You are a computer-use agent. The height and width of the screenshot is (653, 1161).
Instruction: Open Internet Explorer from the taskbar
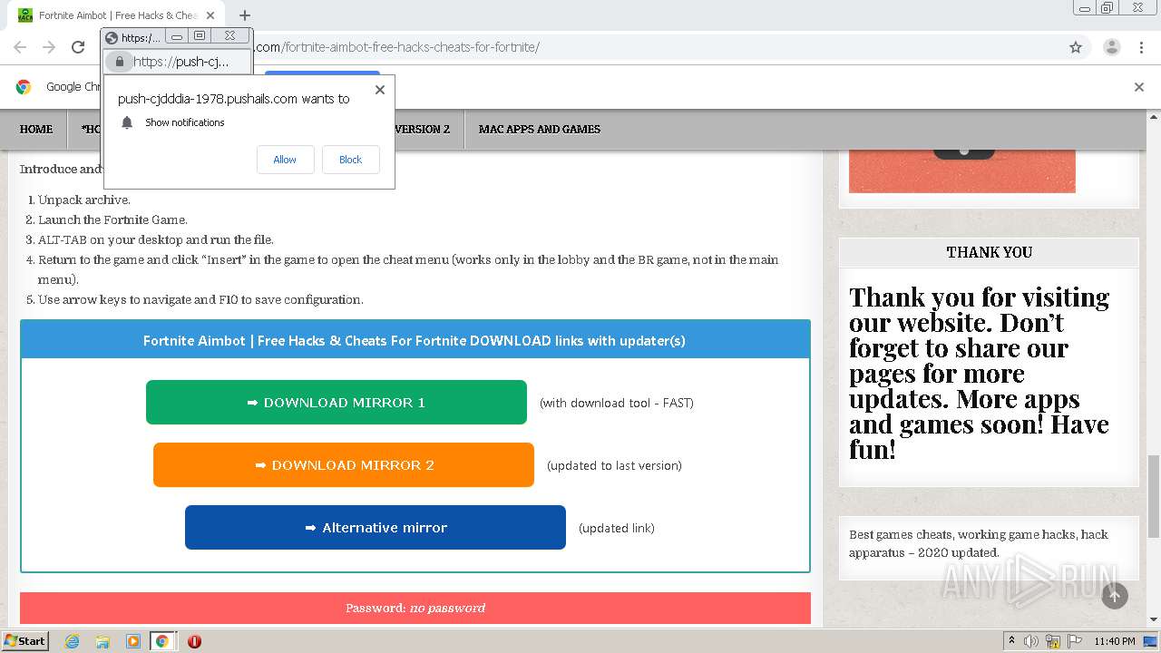click(72, 641)
